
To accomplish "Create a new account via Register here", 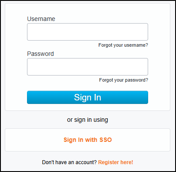I will 115,162.
